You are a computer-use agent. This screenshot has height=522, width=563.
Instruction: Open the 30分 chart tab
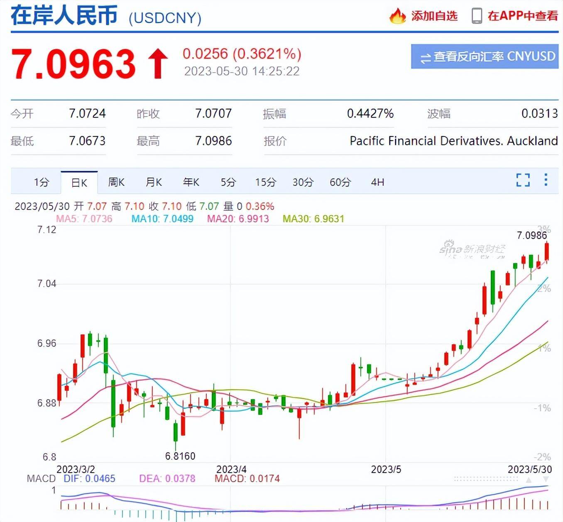(303, 182)
